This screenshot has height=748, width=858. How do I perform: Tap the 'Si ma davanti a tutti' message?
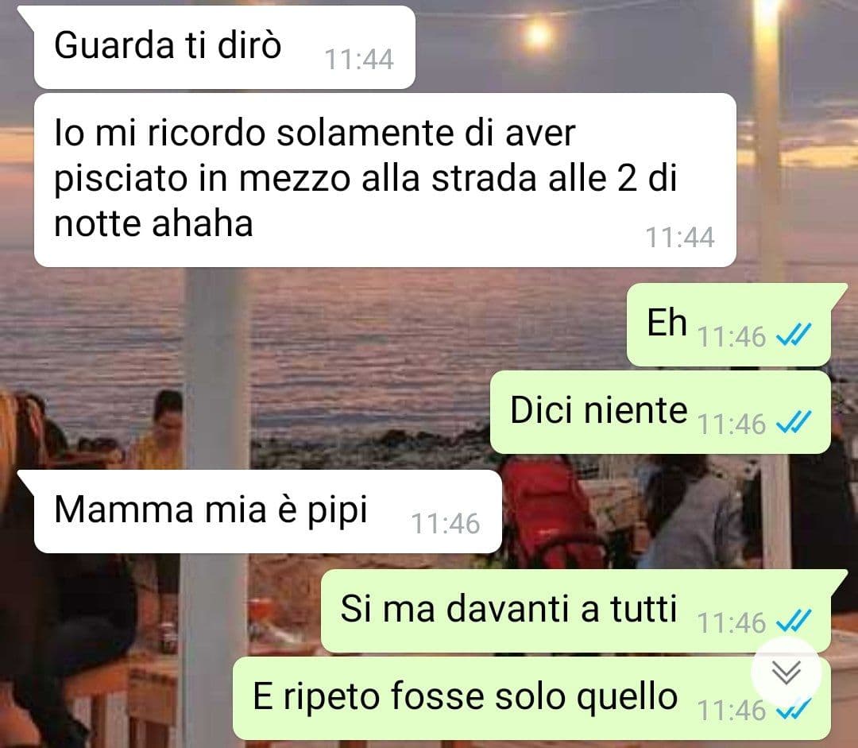click(x=576, y=610)
